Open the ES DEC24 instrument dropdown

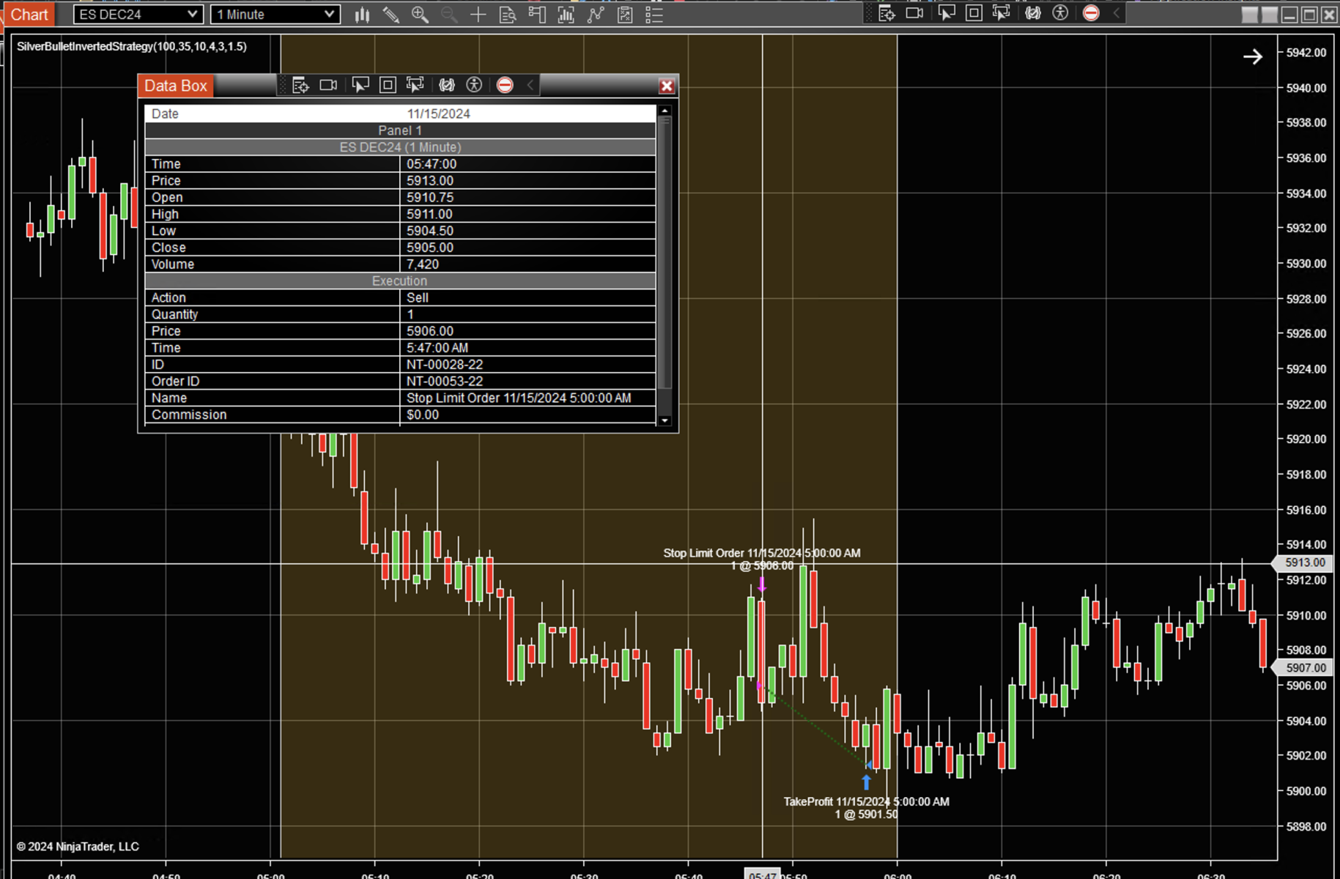coord(138,15)
